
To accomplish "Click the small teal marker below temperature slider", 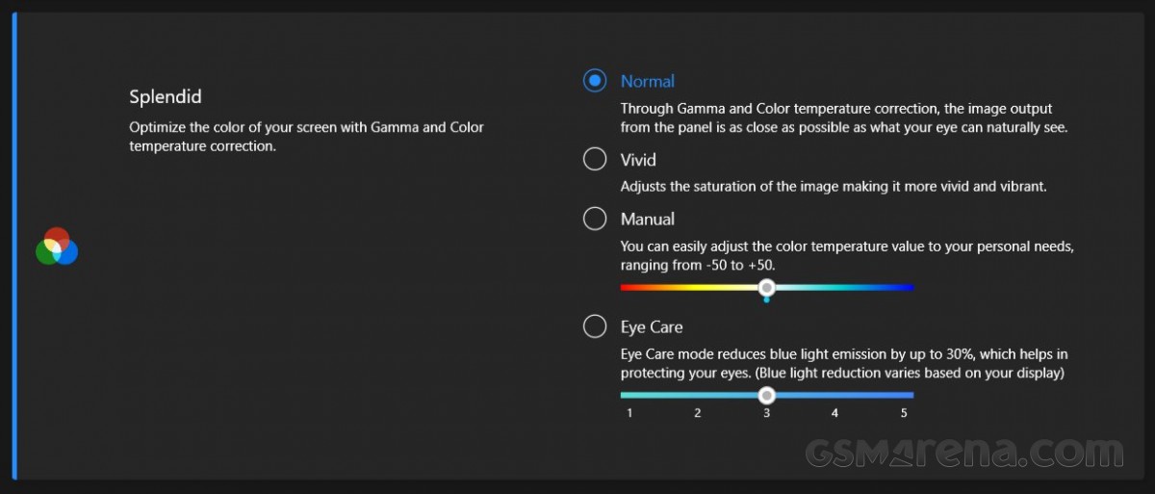I will point(766,300).
